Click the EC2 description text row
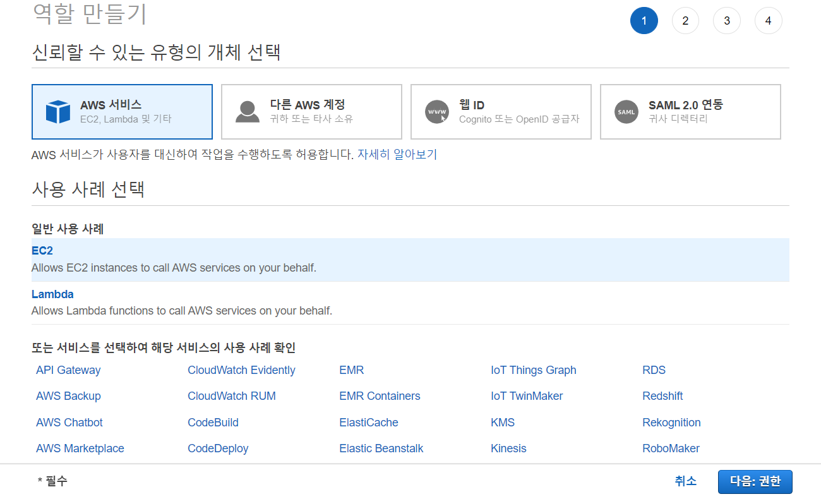821x499 pixels. click(x=174, y=268)
